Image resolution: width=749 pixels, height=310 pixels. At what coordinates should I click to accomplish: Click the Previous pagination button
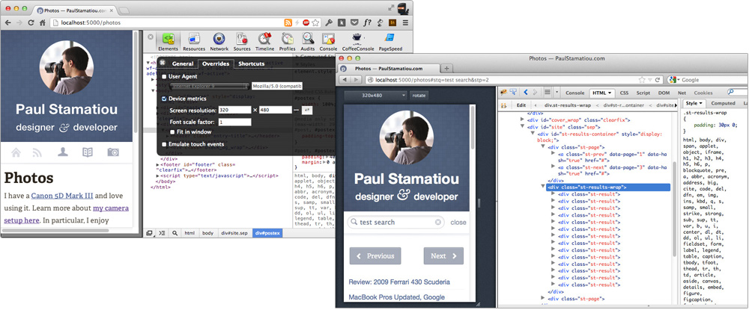(375, 255)
